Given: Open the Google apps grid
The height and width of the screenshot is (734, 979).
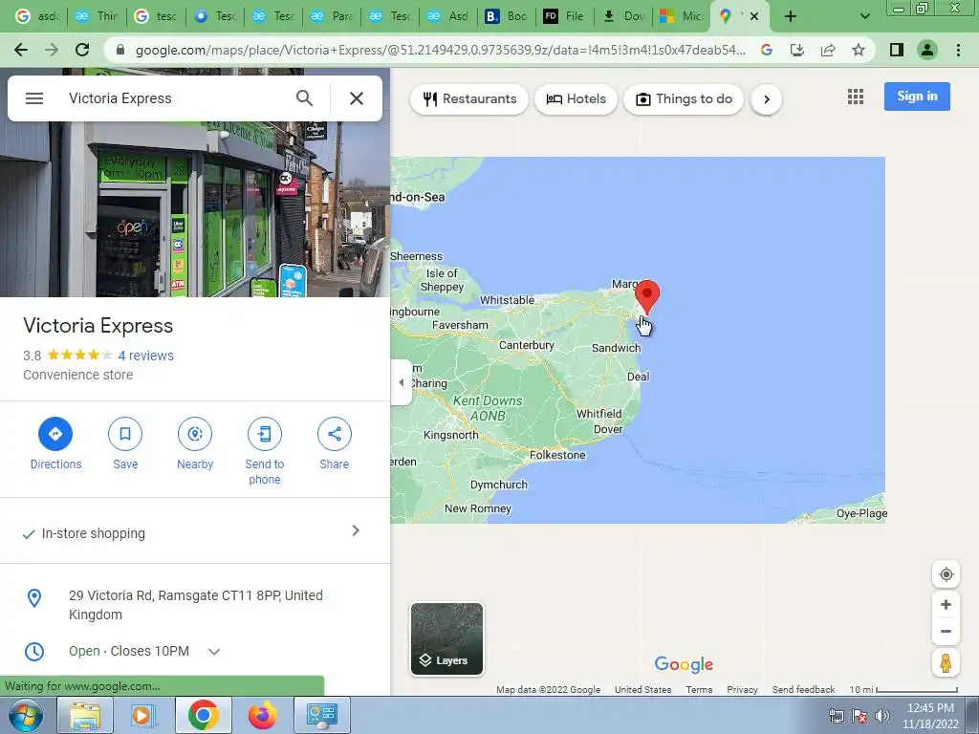Looking at the screenshot, I should click(856, 97).
